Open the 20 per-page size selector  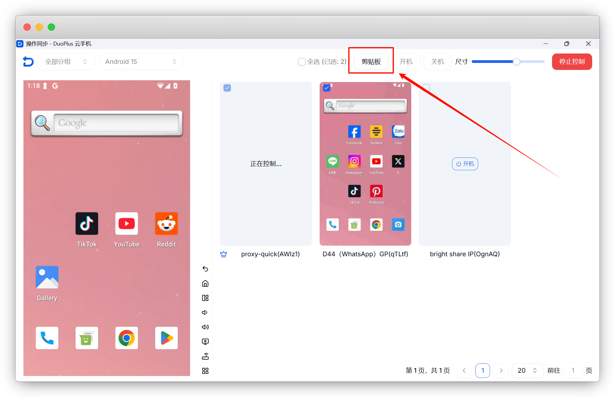tap(527, 370)
